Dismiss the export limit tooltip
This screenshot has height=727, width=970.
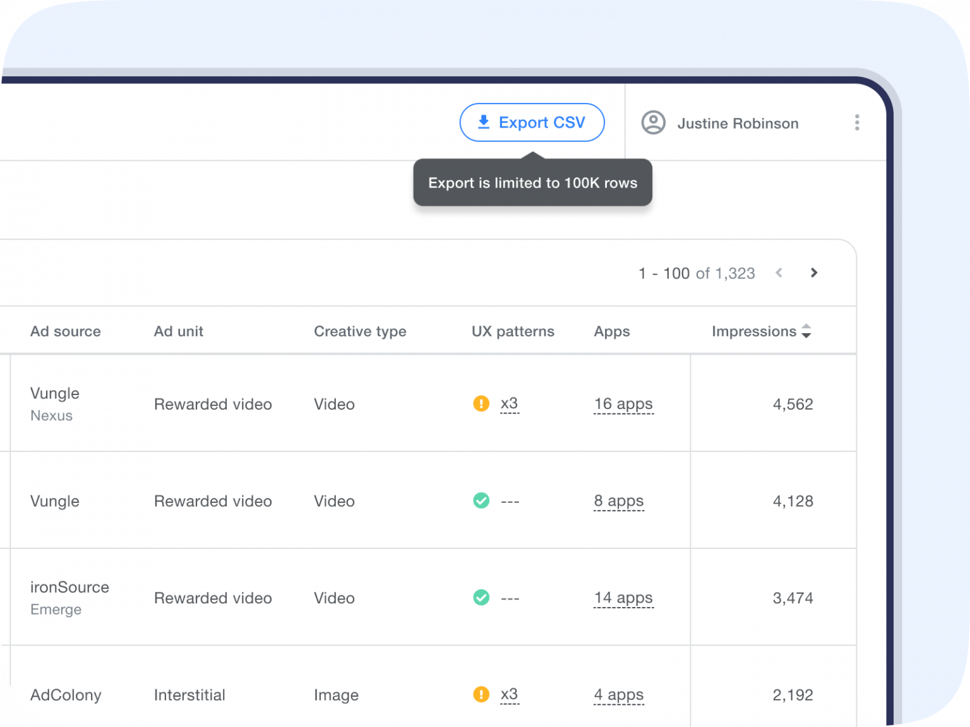532,183
